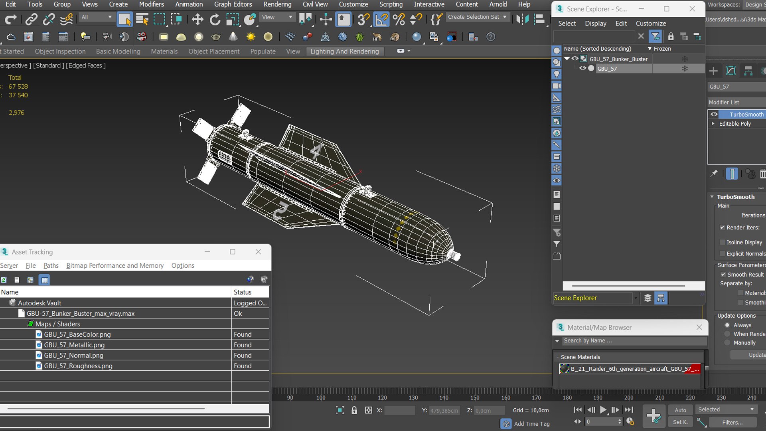Screen dimensions: 766x431
Task: Enable the Explicit Normals checkbox
Action: [x=722, y=253]
